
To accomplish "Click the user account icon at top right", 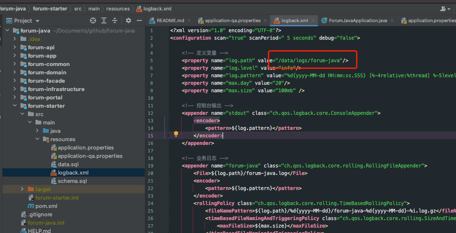I will click(444, 9).
